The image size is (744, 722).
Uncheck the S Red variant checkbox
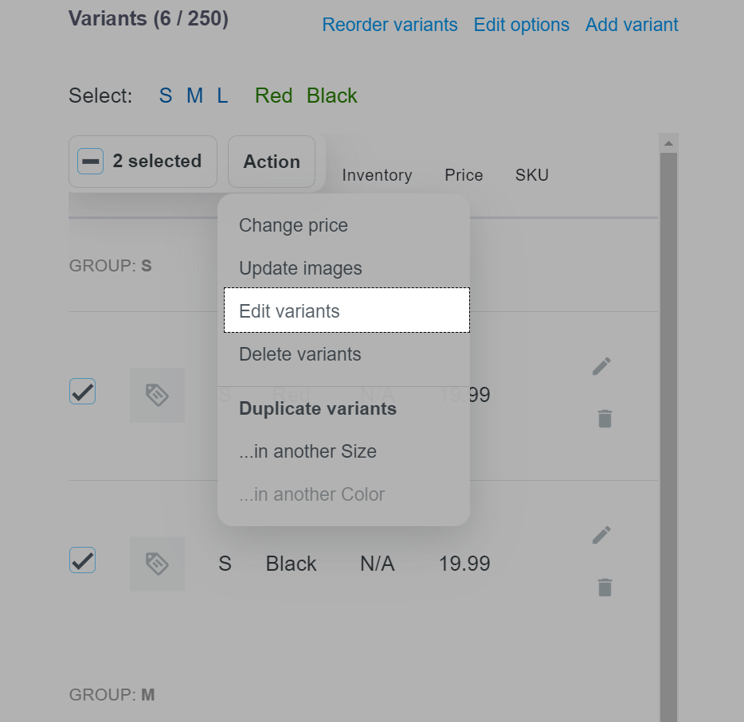(x=83, y=392)
